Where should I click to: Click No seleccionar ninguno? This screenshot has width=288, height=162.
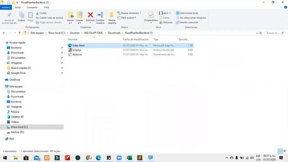pyautogui.click(x=191, y=18)
